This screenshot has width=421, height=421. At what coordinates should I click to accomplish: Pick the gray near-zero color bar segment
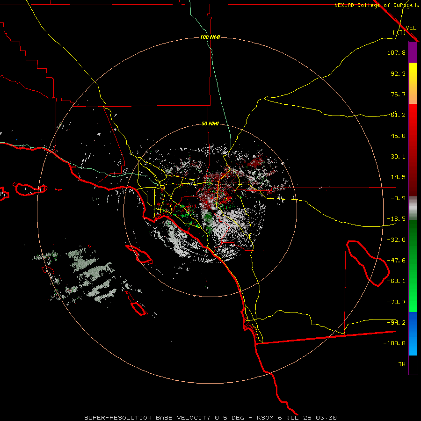[x=413, y=208]
